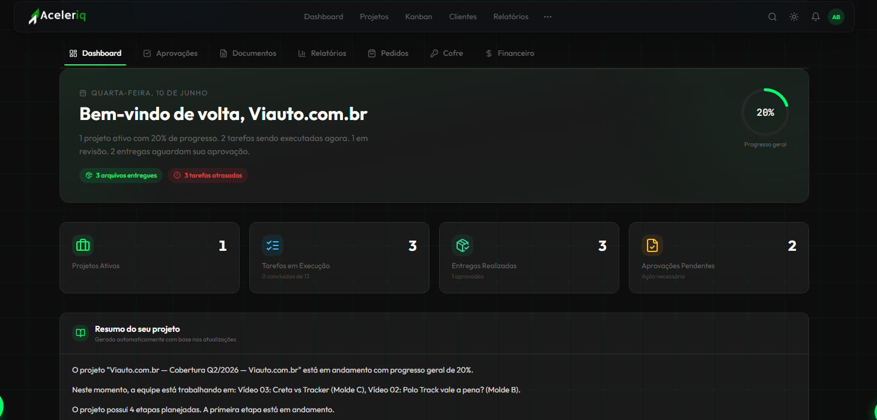The width and height of the screenshot is (877, 420).
Task: Open Projetos in top navigation
Action: [374, 17]
